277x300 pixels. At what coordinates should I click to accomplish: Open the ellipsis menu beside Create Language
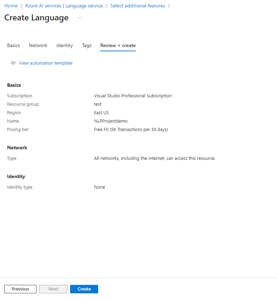click(80, 18)
